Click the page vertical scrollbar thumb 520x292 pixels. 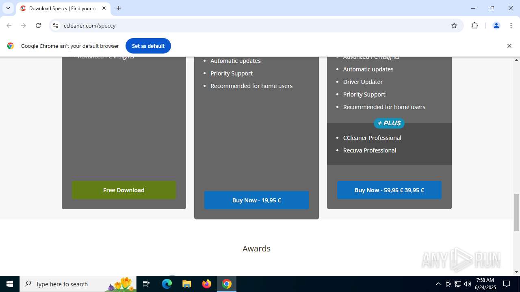(x=517, y=213)
